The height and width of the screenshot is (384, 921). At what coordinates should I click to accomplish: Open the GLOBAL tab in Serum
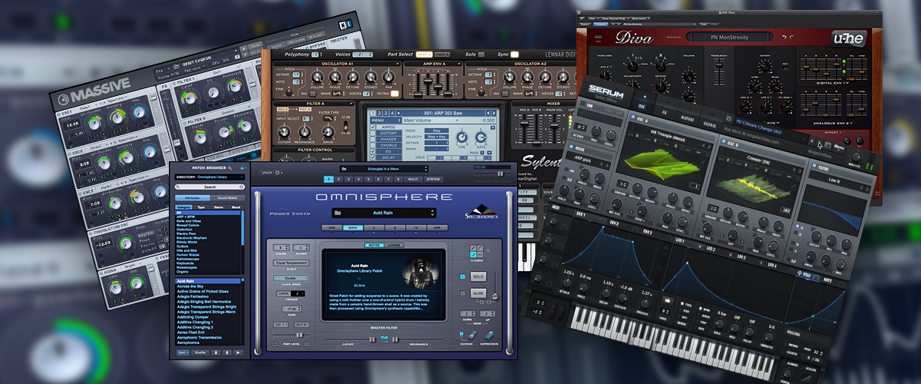click(x=709, y=124)
